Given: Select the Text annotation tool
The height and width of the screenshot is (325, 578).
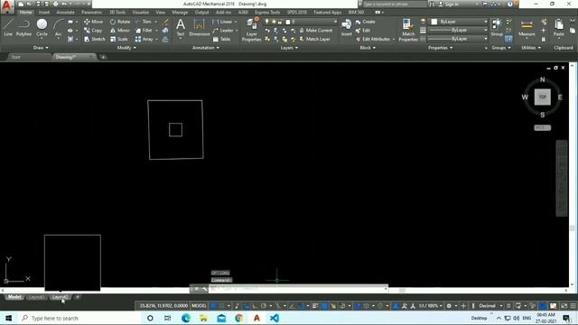Looking at the screenshot, I should pos(181,28).
